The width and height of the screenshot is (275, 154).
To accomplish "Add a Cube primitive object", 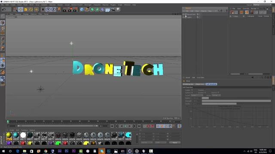I will click(x=82, y=9).
